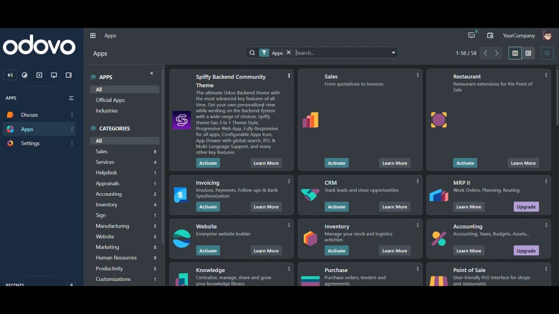Open Sales card options menu
The width and height of the screenshot is (559, 314).
click(418, 75)
